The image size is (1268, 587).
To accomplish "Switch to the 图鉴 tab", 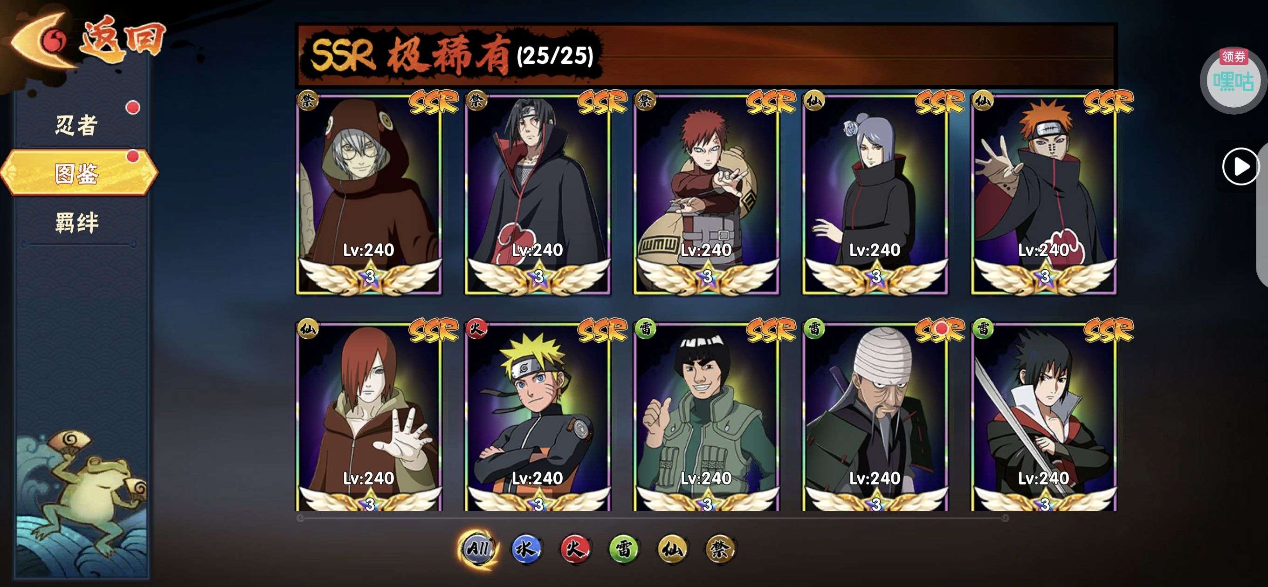I will pyautogui.click(x=79, y=173).
